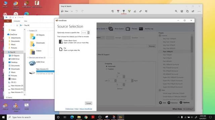Redo in Snip & Sketch toolbar
The width and height of the screenshot is (215, 120).
point(82,11)
